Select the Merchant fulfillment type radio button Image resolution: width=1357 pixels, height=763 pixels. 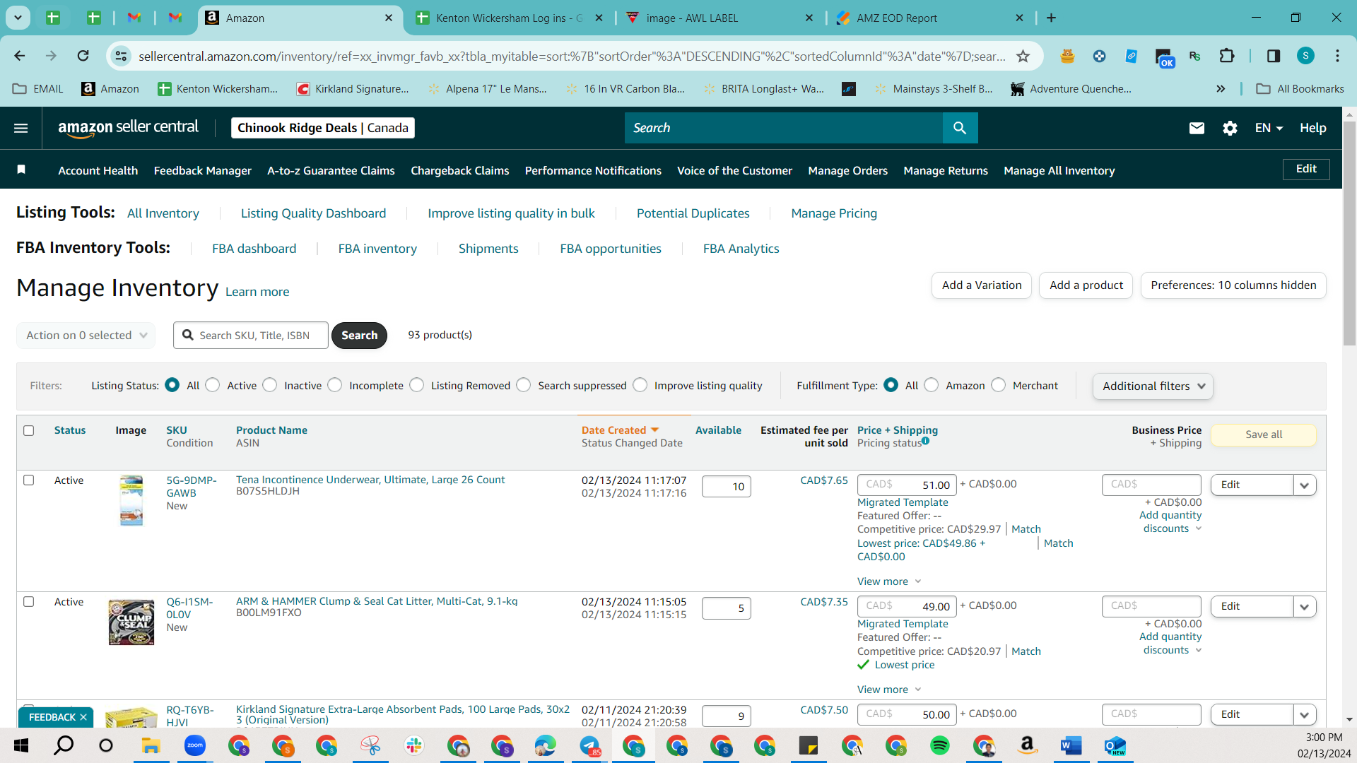click(x=999, y=385)
